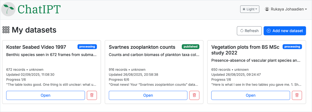This screenshot has height=112, width=312.
Task: Click the ChatIPT brand title text
Action: [x=39, y=9]
